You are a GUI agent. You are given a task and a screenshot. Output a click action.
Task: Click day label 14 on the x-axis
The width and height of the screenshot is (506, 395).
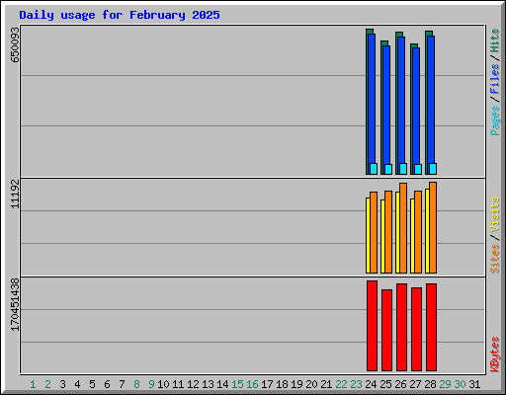pos(222,384)
